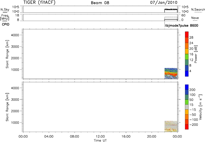
Task: Click the velocity data patch in lower plot
Action: coord(171,126)
